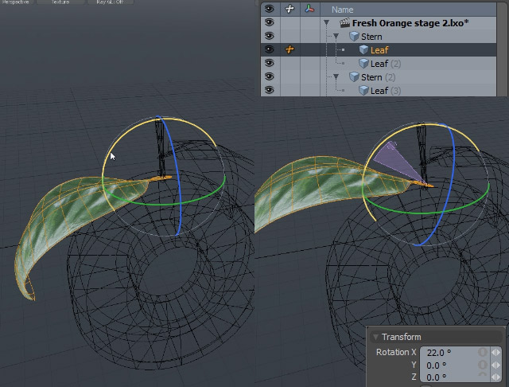This screenshot has height=387, width=509.
Task: Toggle the Ray GL: Off button
Action: (x=111, y=2)
